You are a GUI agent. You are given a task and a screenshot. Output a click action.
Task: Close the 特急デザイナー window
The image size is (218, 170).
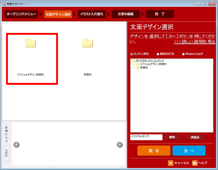click(212, 4)
